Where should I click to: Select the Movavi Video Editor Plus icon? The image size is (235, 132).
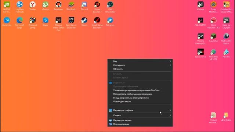[58, 21]
